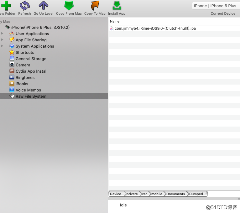240x213 pixels.
Task: Expand the System Applications tree node
Action: click(2, 46)
